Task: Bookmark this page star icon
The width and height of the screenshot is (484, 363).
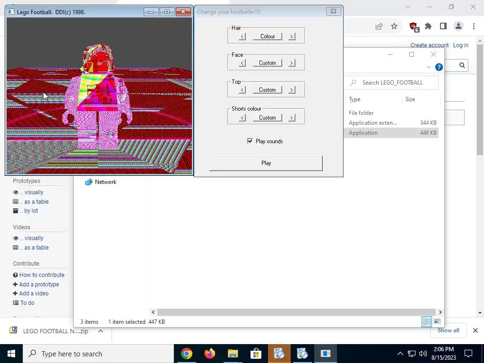Action: 394,26
